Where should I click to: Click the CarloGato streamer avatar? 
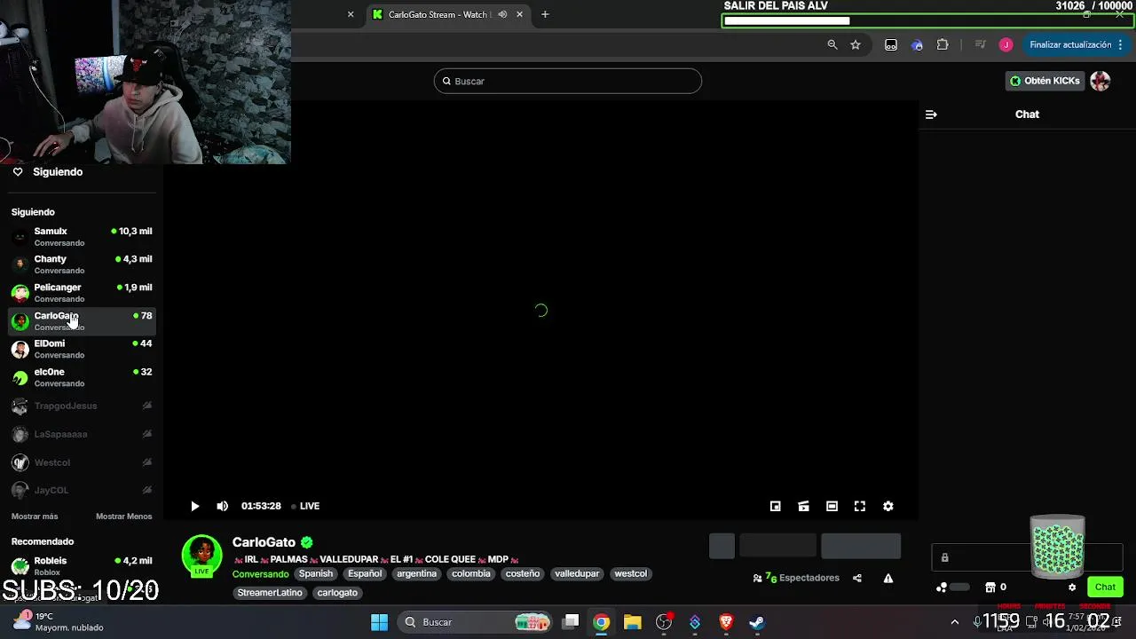pyautogui.click(x=202, y=556)
